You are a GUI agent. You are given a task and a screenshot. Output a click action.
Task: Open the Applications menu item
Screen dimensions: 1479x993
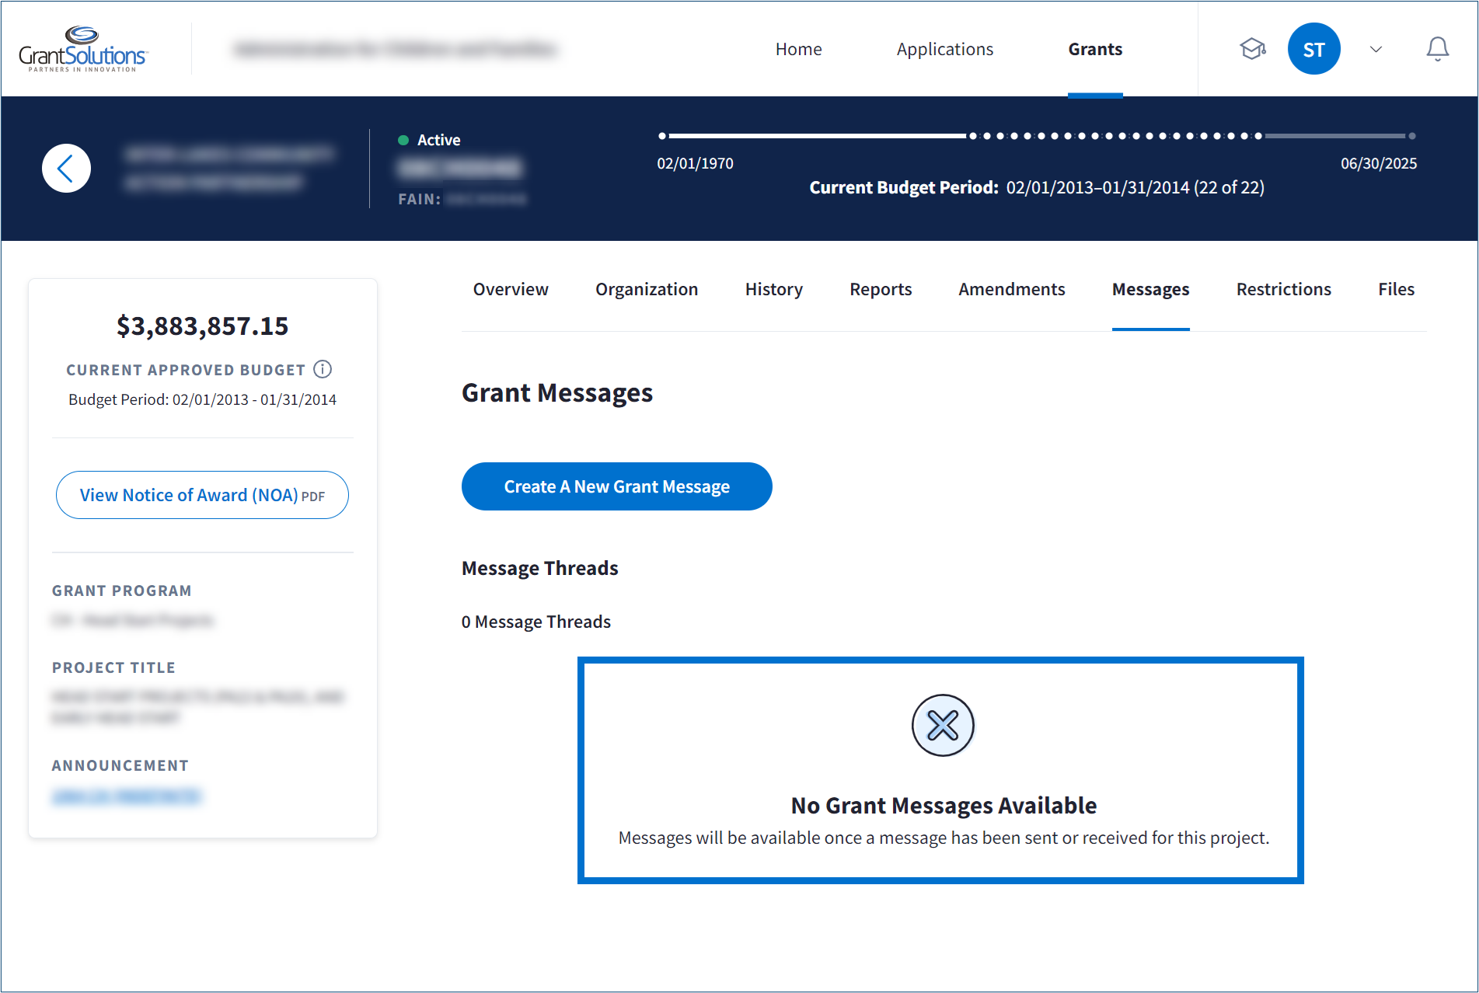click(944, 49)
